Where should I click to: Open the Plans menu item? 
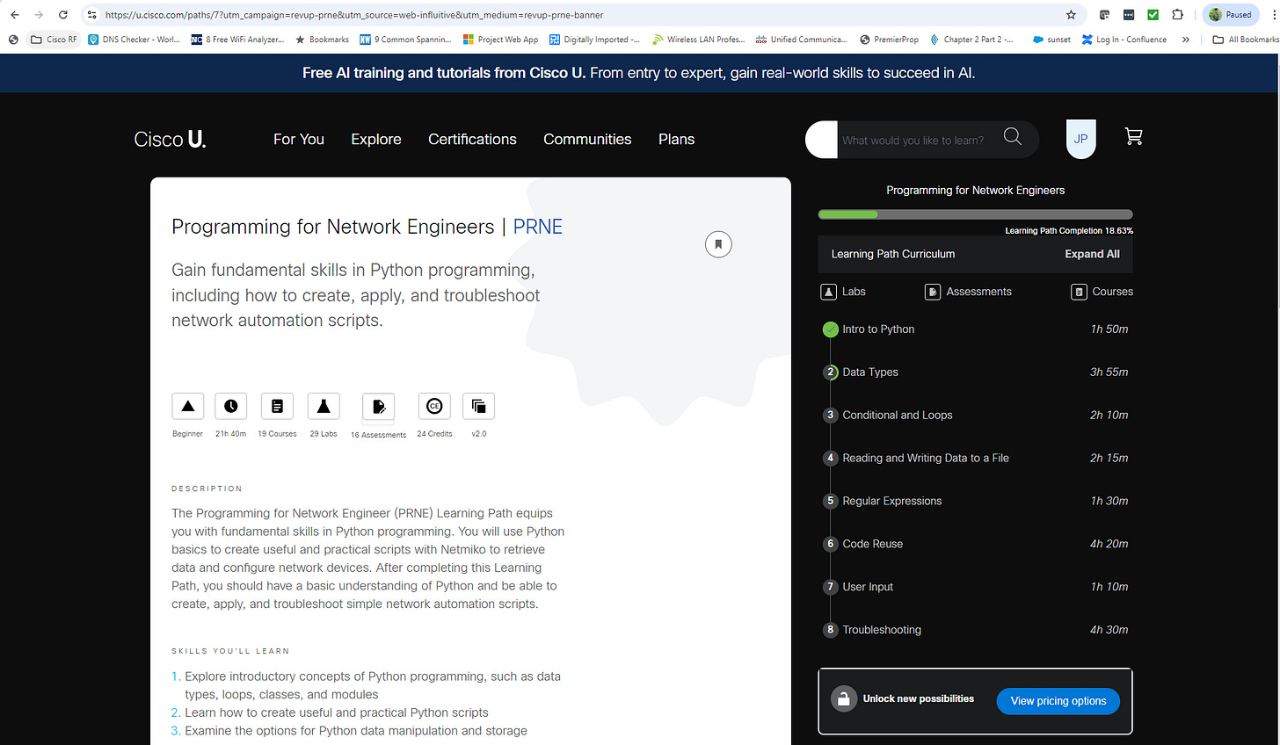tap(676, 139)
